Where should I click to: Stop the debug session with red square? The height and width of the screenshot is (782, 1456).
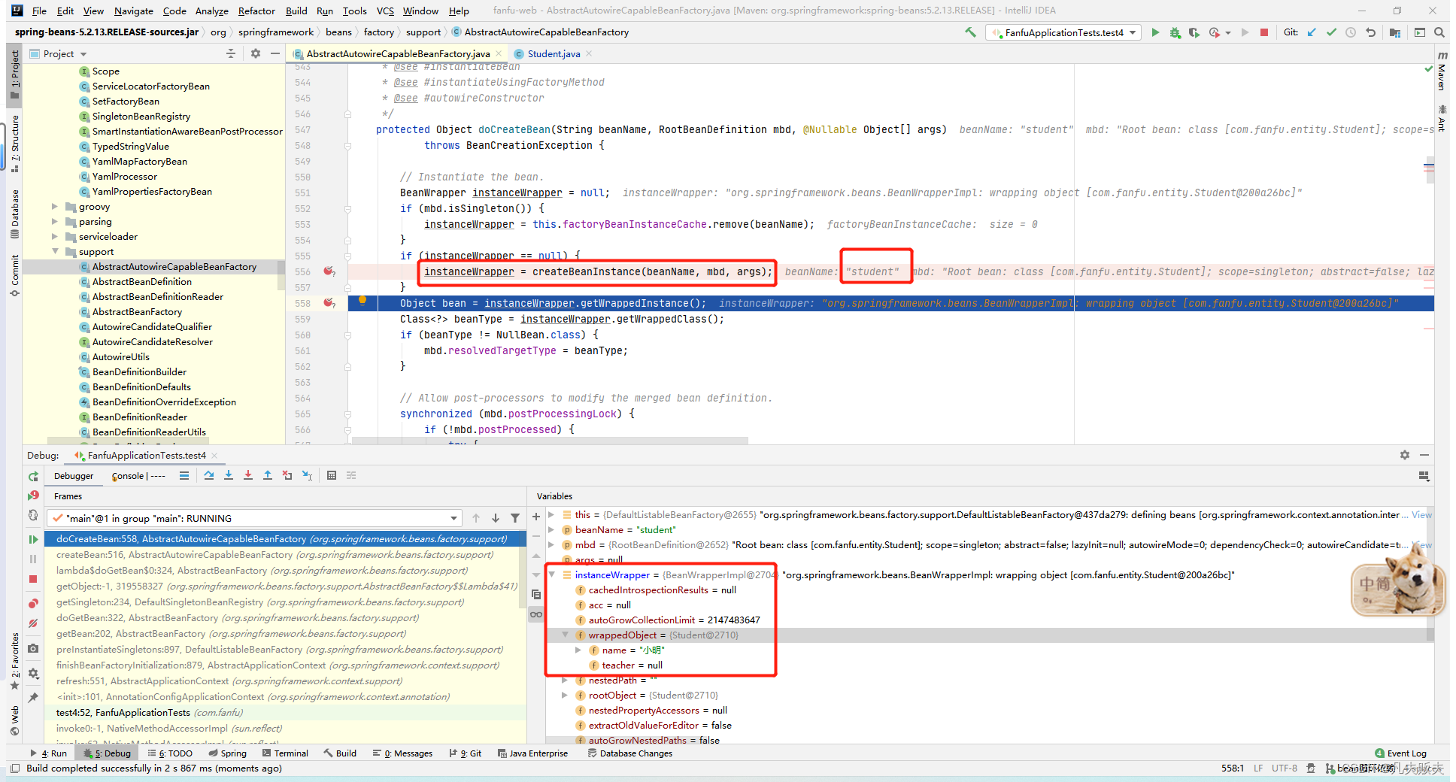[33, 579]
